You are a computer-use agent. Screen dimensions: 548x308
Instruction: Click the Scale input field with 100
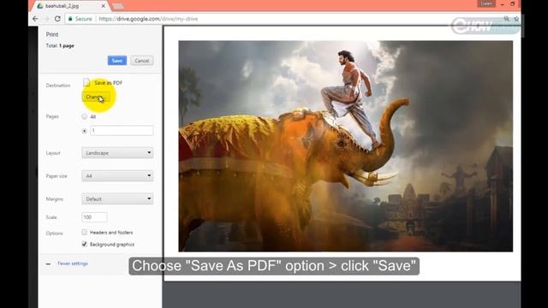(94, 217)
